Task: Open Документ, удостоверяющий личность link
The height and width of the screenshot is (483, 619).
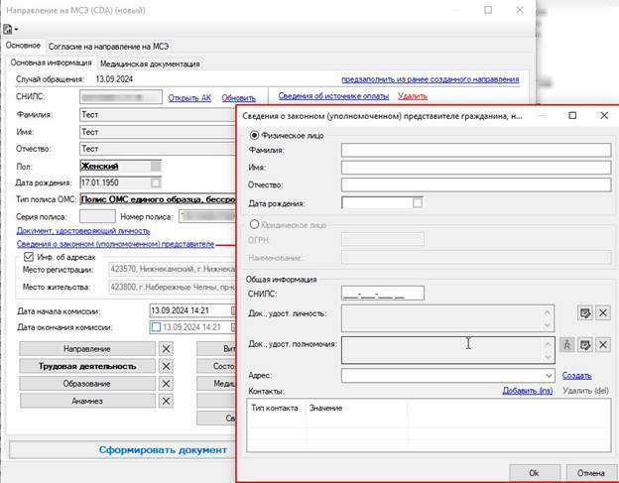Action: pyautogui.click(x=83, y=230)
